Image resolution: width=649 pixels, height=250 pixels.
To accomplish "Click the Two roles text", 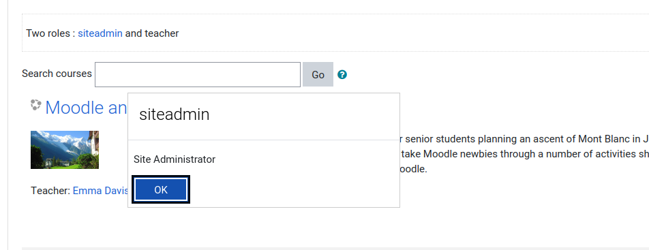I will 51,33.
